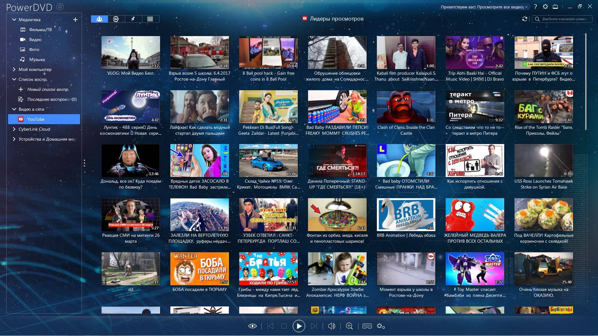The height and width of the screenshot is (336, 598).
Task: Open the pinned videos tab
Action: 133,19
